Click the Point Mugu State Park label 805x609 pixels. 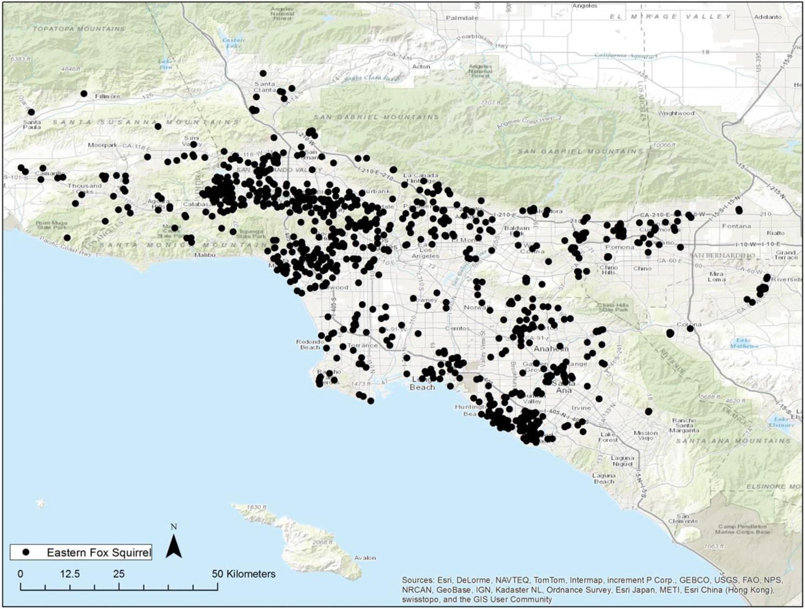[51, 225]
